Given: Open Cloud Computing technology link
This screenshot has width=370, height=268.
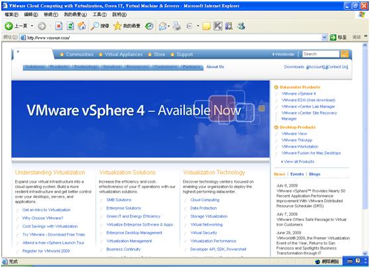Looking at the screenshot, I should [x=205, y=200].
